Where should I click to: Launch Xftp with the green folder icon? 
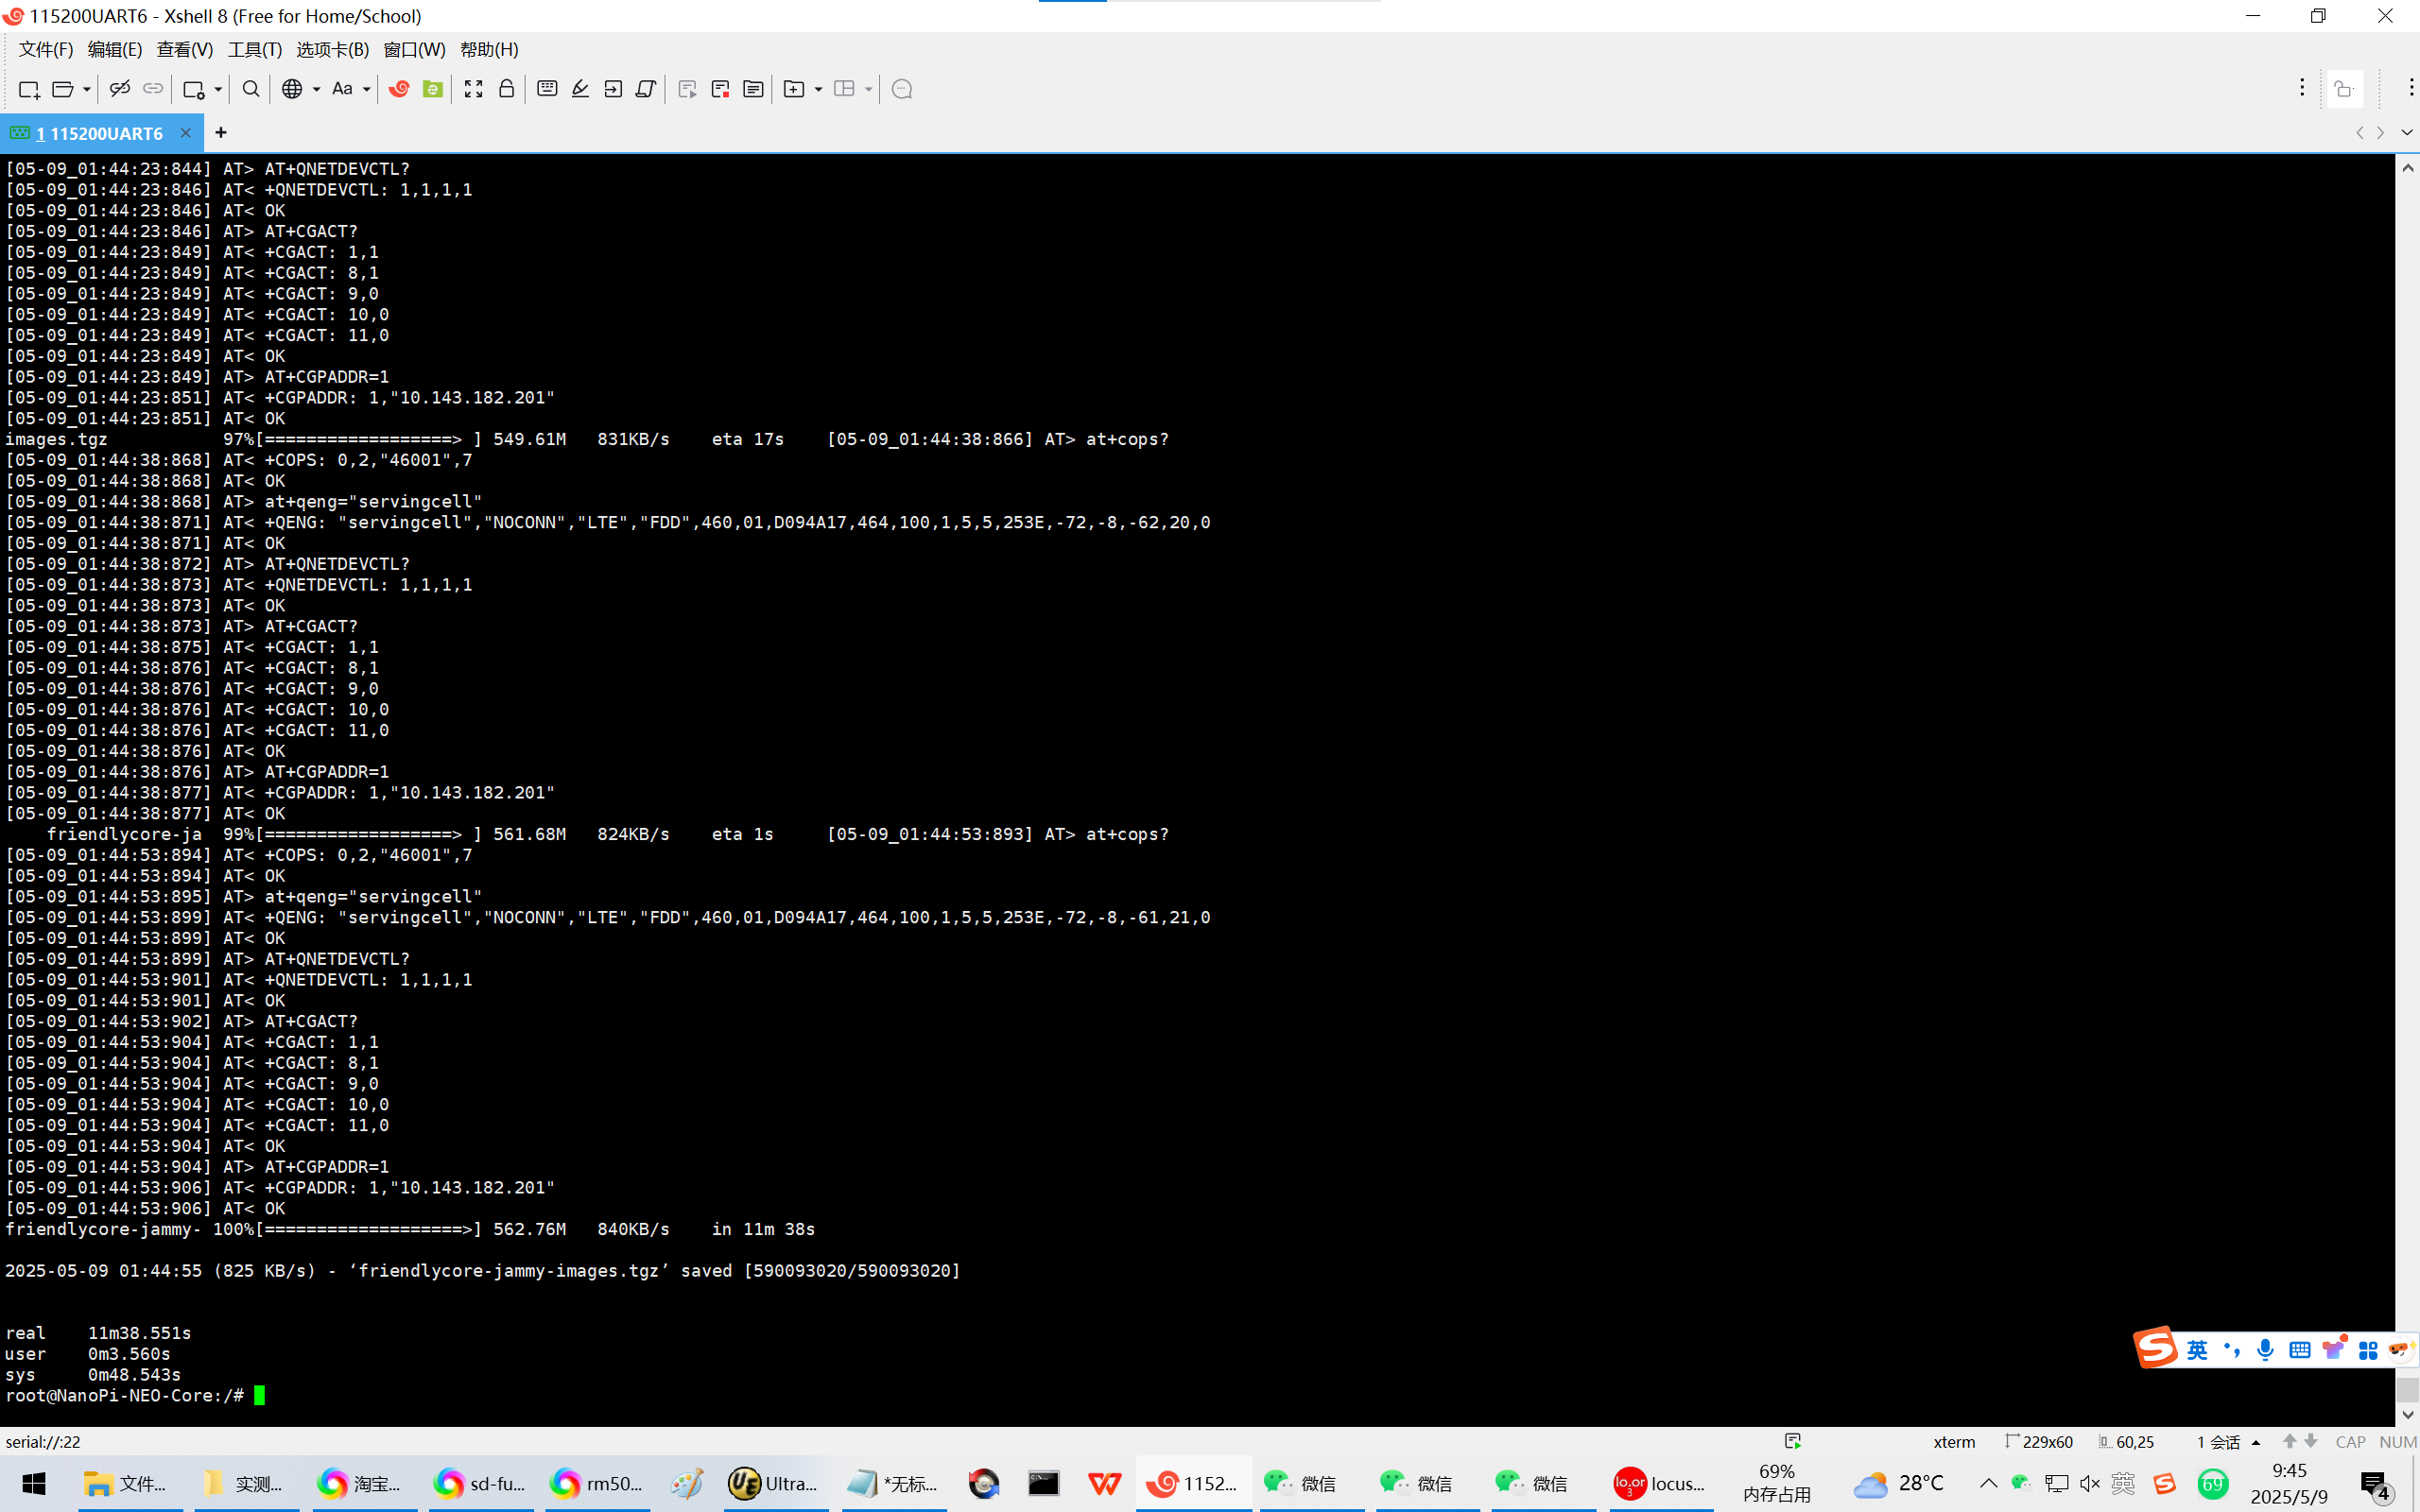(432, 89)
